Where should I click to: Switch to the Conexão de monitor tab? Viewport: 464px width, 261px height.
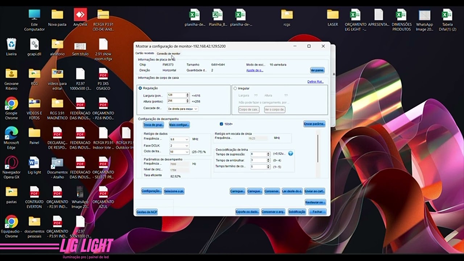169,54
